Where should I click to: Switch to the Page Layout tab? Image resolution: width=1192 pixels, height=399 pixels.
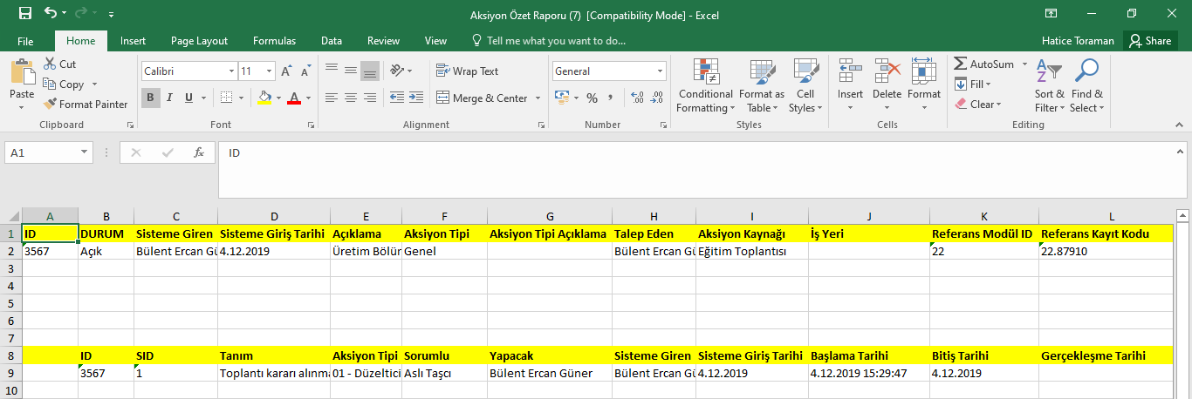pyautogui.click(x=199, y=41)
